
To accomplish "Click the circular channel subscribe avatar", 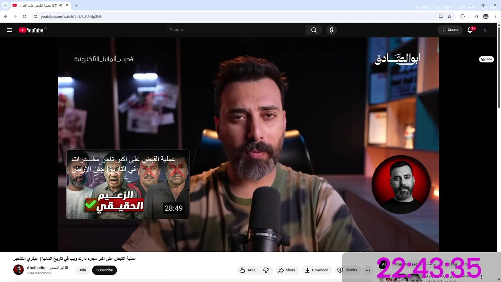I will tap(401, 184).
